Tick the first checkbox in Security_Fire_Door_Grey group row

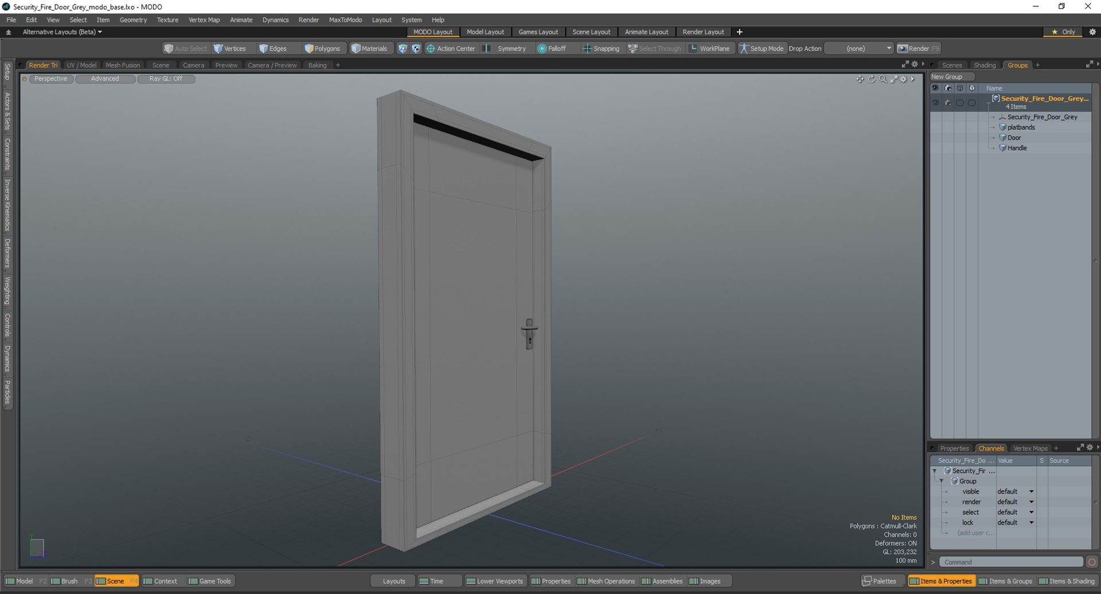959,103
